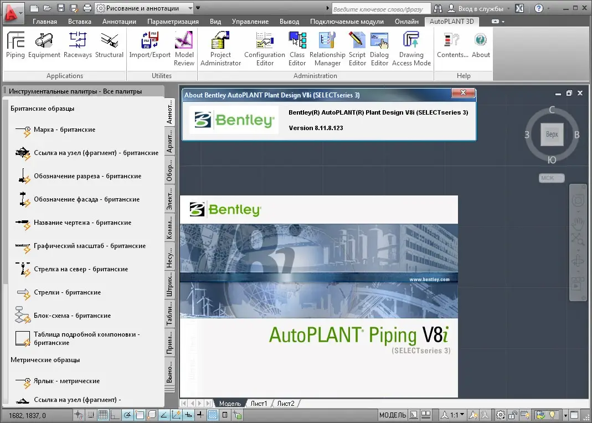
Task: Create a new drawing from quick access toolbar
Action: [34, 8]
